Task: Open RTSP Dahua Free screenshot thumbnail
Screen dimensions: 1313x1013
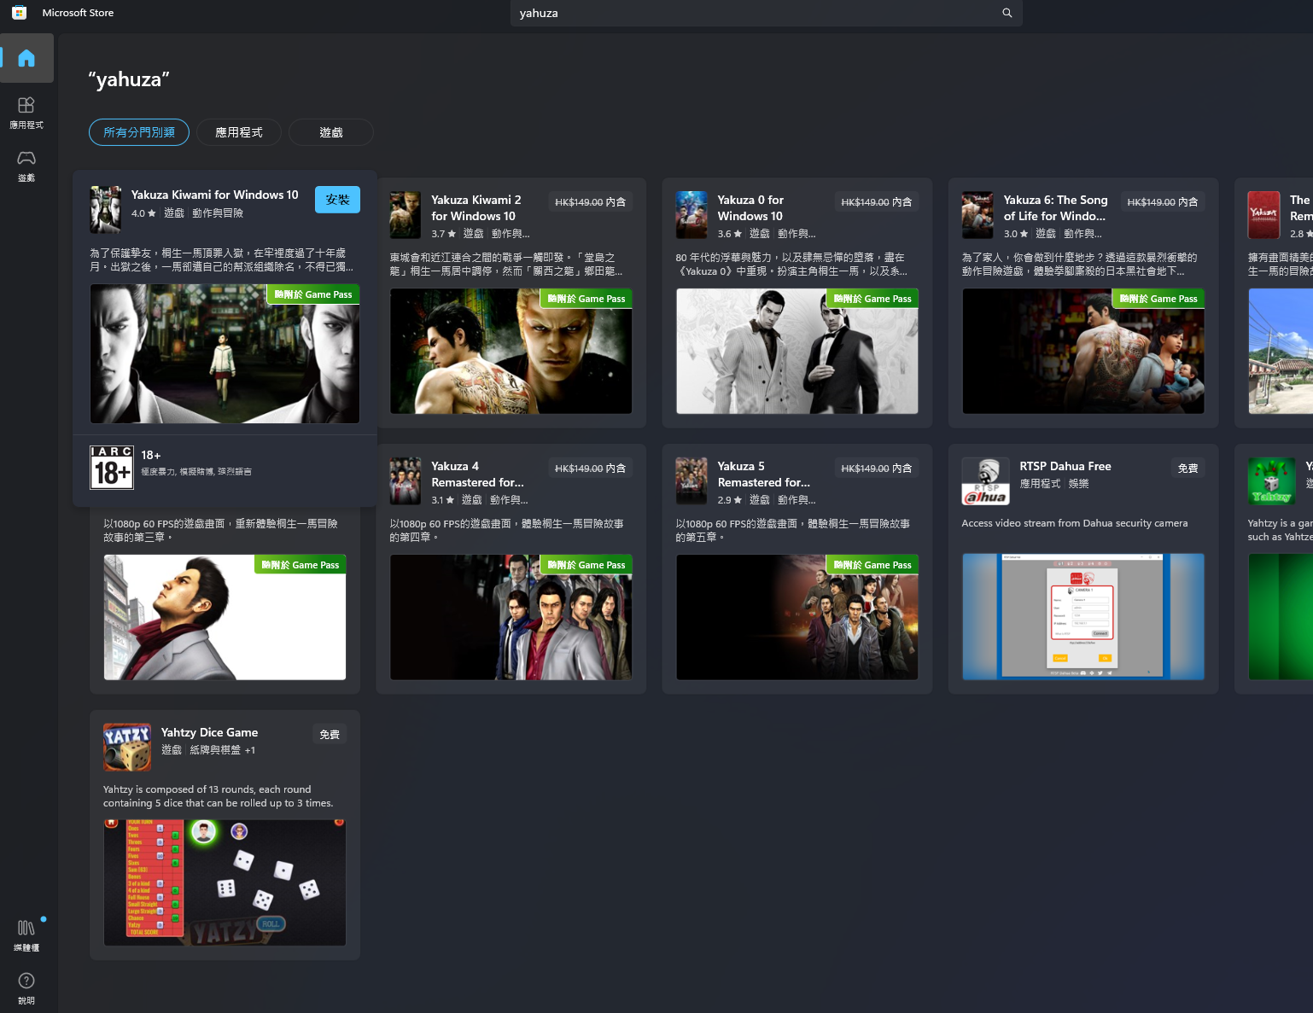Action: [1082, 617]
